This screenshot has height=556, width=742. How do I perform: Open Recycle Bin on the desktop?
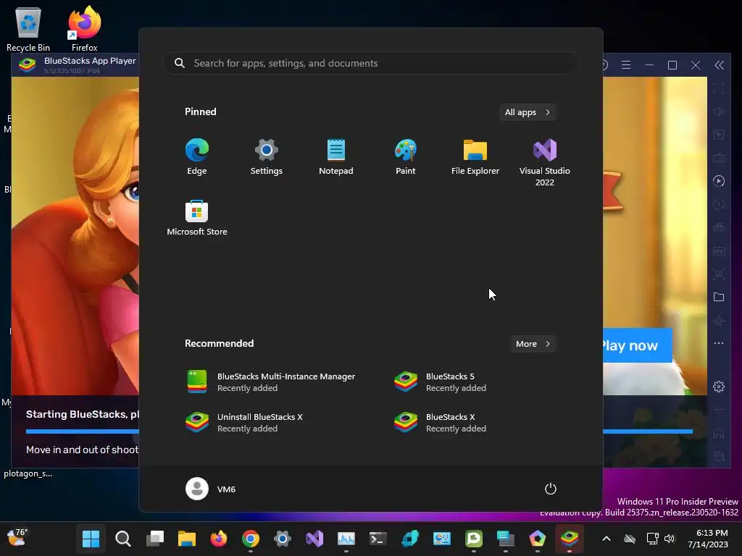(28, 29)
